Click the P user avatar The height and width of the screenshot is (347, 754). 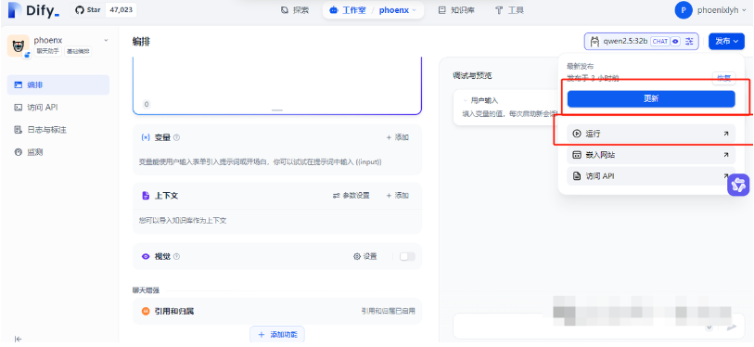(x=684, y=10)
